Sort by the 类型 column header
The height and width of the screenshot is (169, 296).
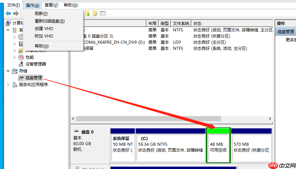point(165,24)
